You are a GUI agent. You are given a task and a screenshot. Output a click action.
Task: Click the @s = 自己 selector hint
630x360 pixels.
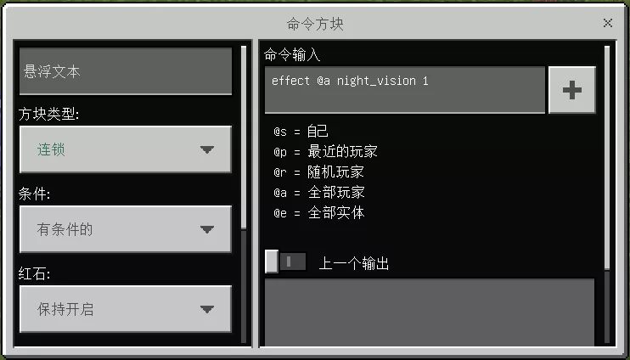pos(301,132)
